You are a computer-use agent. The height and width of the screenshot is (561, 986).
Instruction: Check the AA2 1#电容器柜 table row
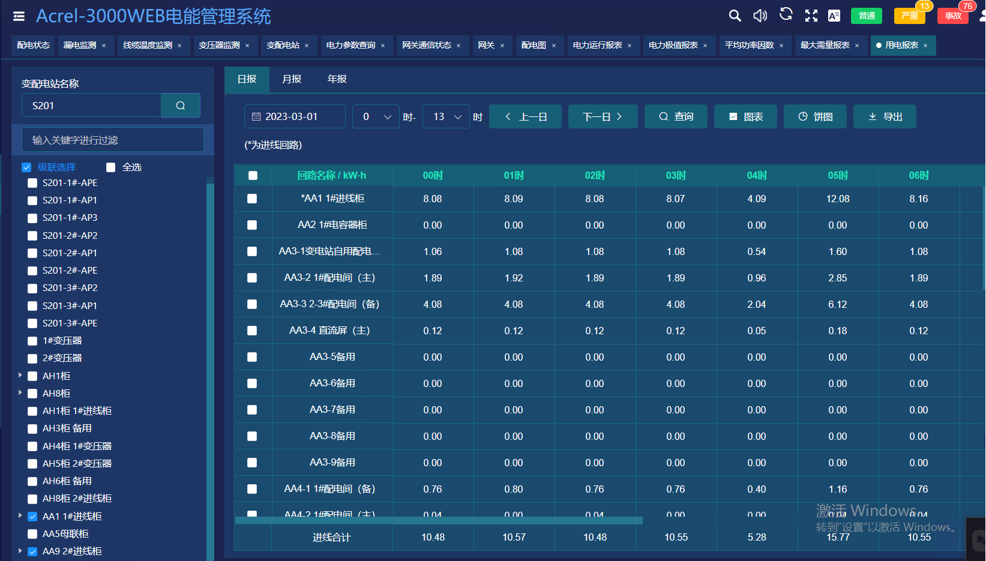[x=252, y=225]
